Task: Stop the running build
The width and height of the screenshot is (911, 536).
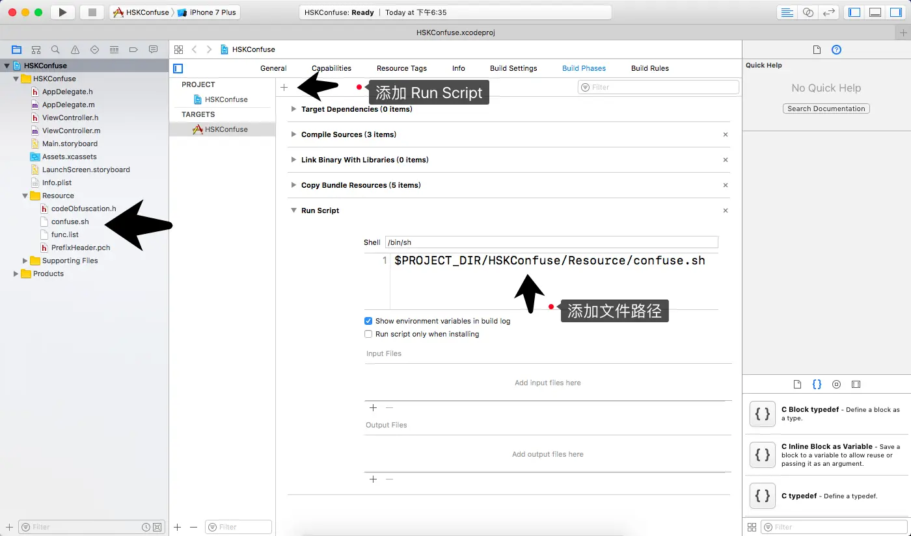Action: point(92,12)
